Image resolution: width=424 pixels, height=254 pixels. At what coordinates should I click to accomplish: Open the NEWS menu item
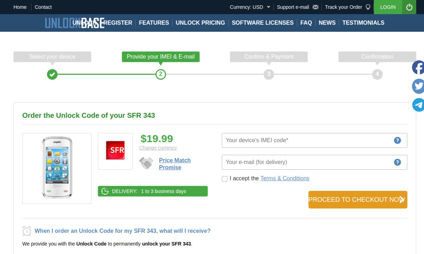(x=327, y=23)
